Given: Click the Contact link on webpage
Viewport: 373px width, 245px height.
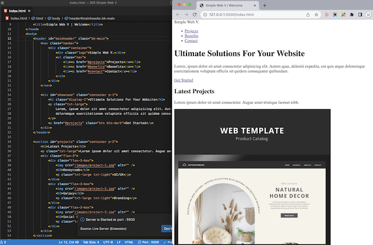Looking at the screenshot, I should click(x=191, y=40).
